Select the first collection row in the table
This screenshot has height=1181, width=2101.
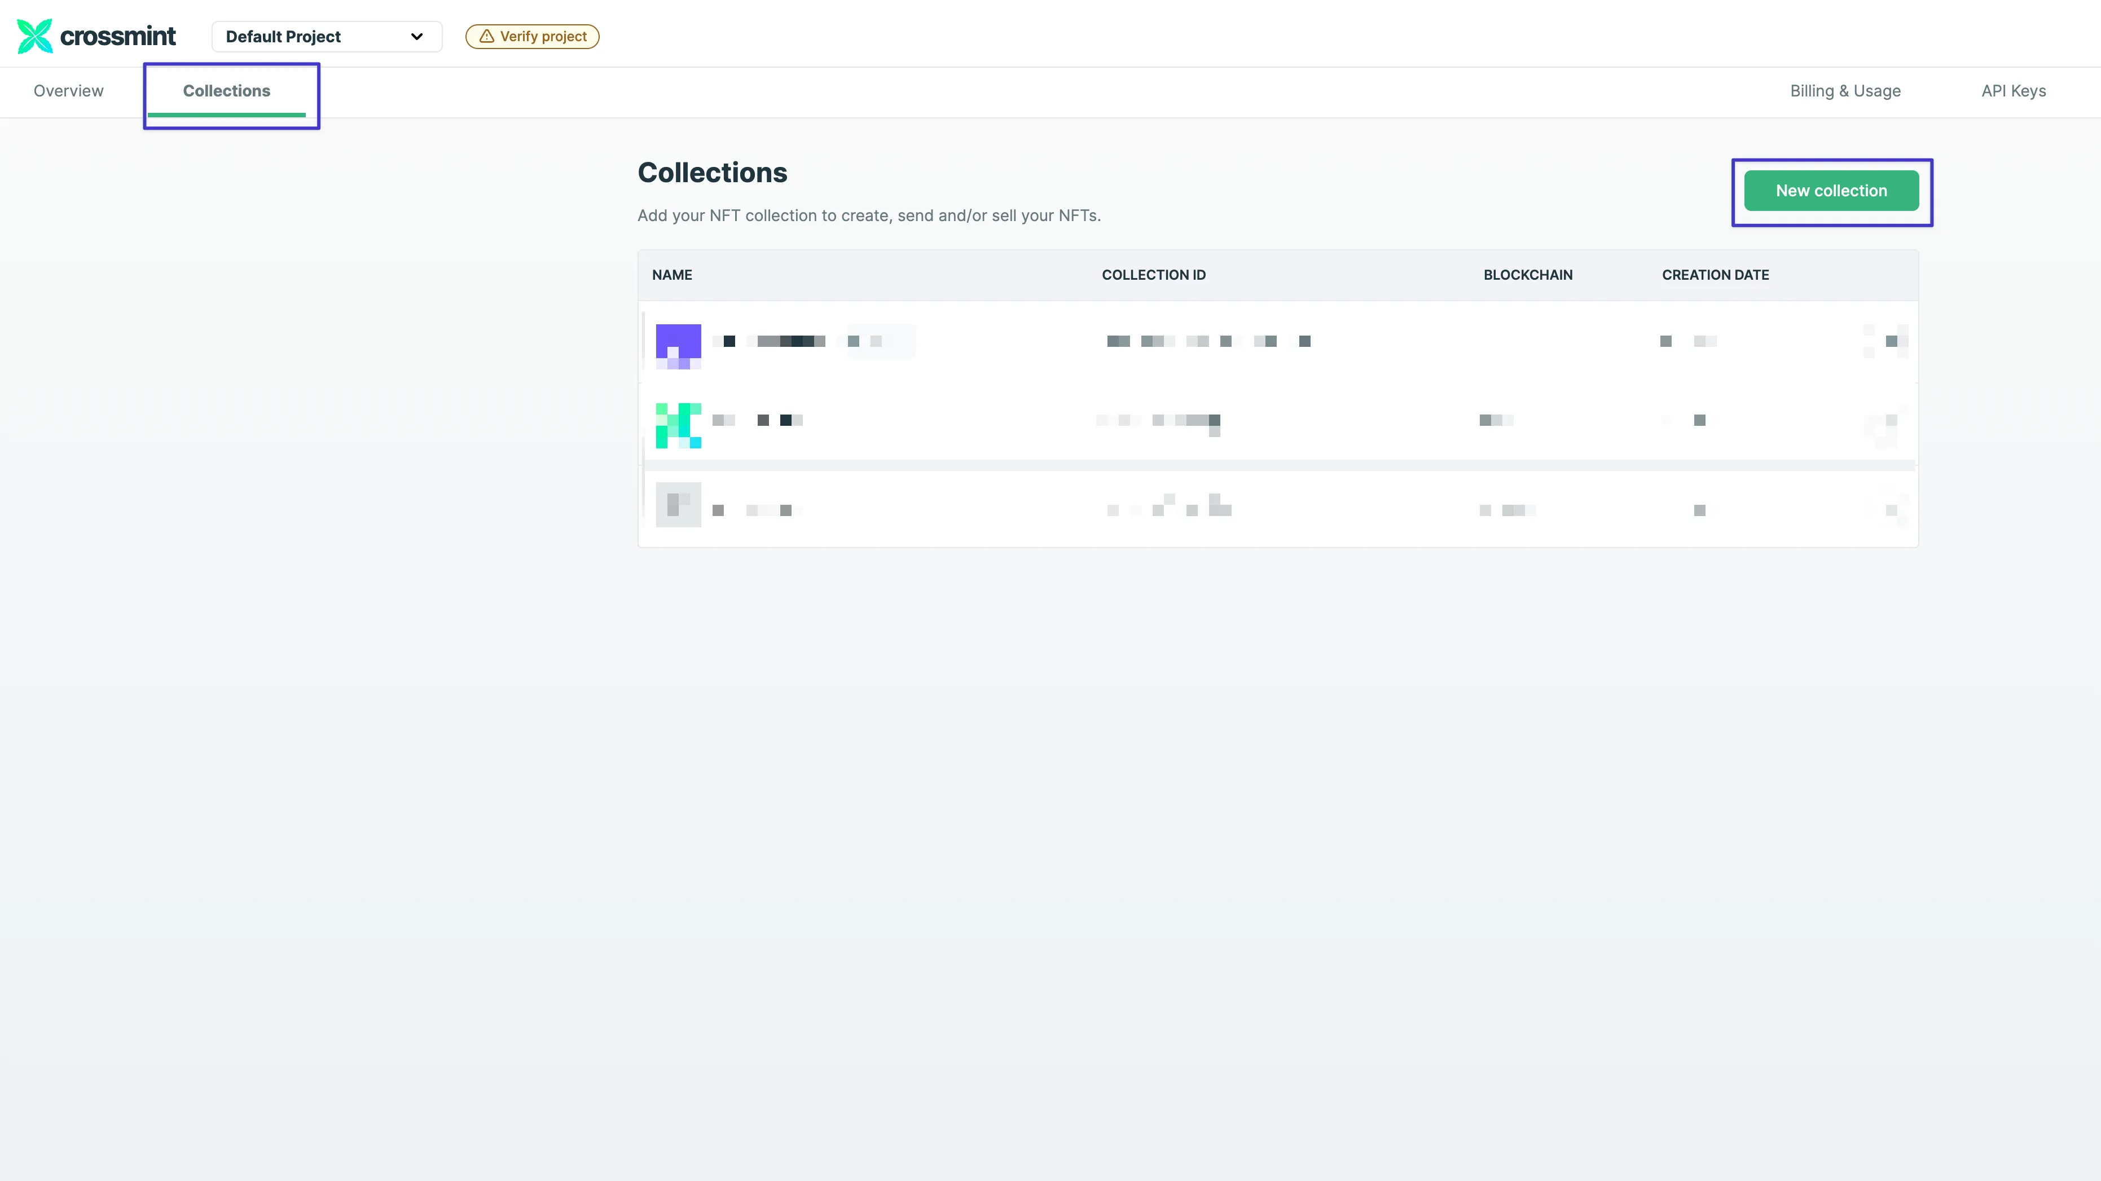click(x=1142, y=342)
